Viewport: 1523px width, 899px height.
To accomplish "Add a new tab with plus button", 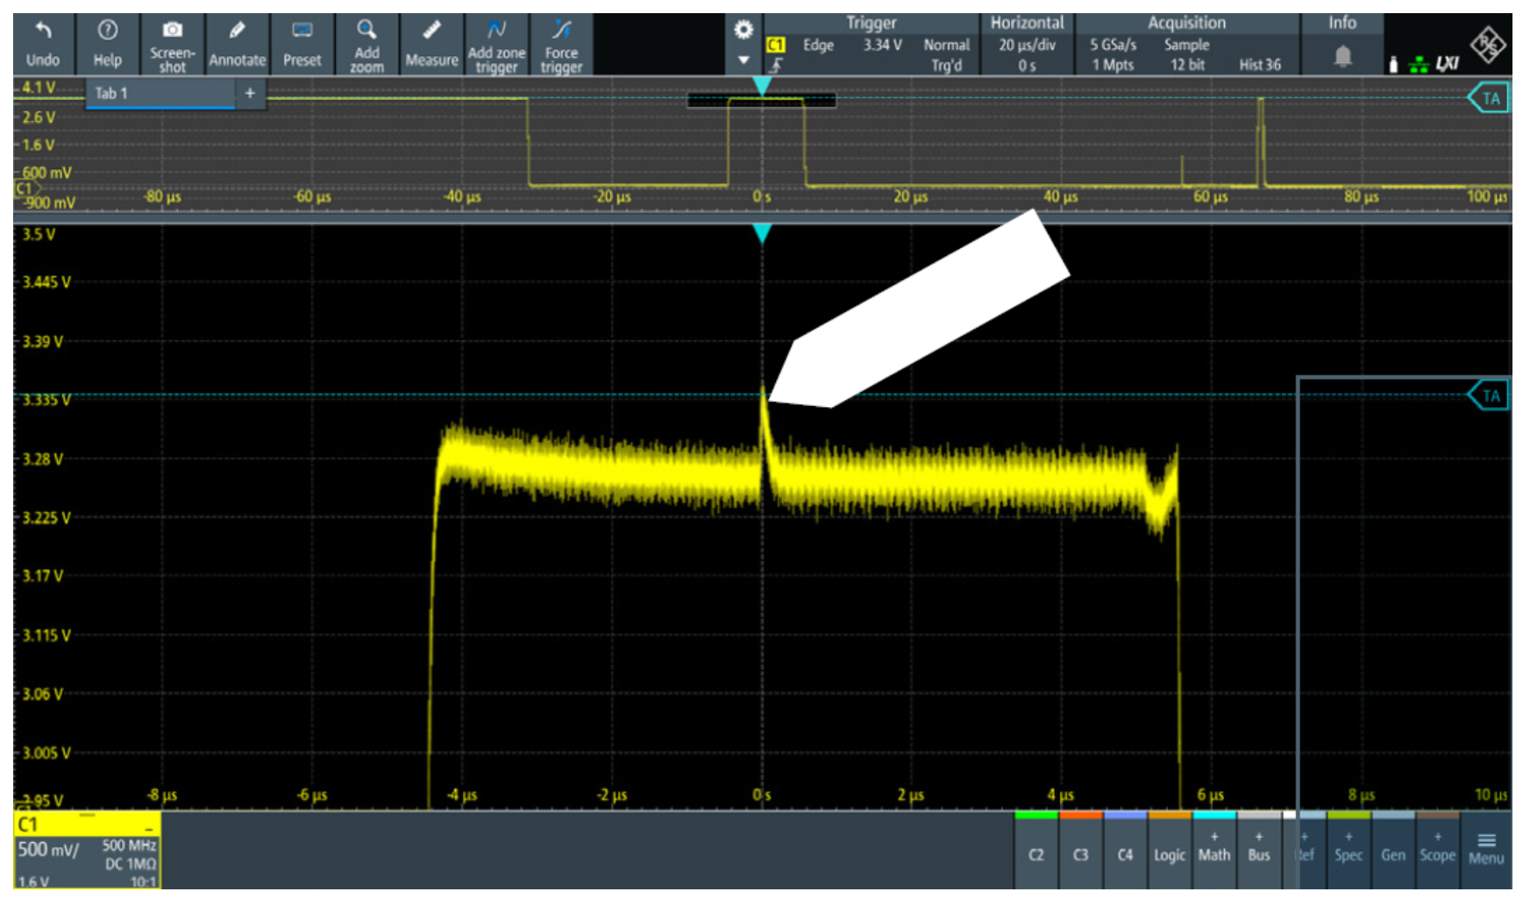I will [x=250, y=93].
